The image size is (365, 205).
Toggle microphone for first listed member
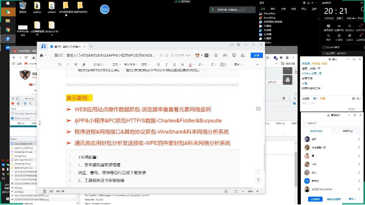(x=359, y=139)
